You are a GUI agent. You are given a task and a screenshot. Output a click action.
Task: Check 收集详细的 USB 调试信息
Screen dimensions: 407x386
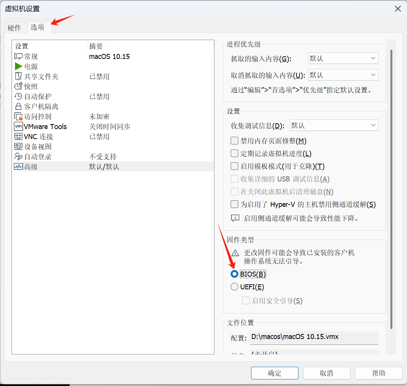(234, 179)
